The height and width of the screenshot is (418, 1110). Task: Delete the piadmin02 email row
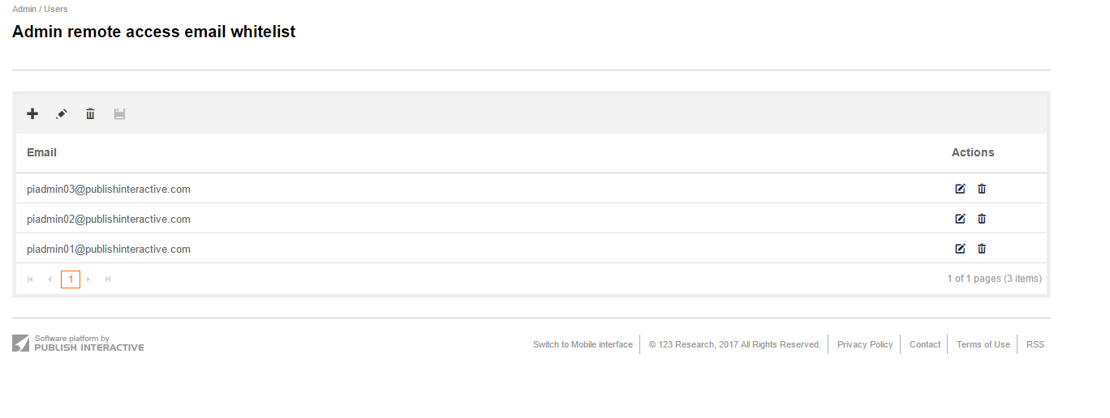982,219
